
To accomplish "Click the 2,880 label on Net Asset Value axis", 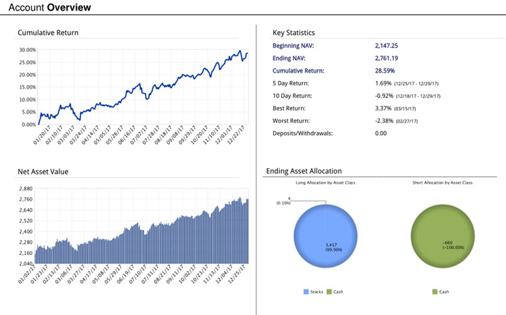I will click(x=25, y=188).
